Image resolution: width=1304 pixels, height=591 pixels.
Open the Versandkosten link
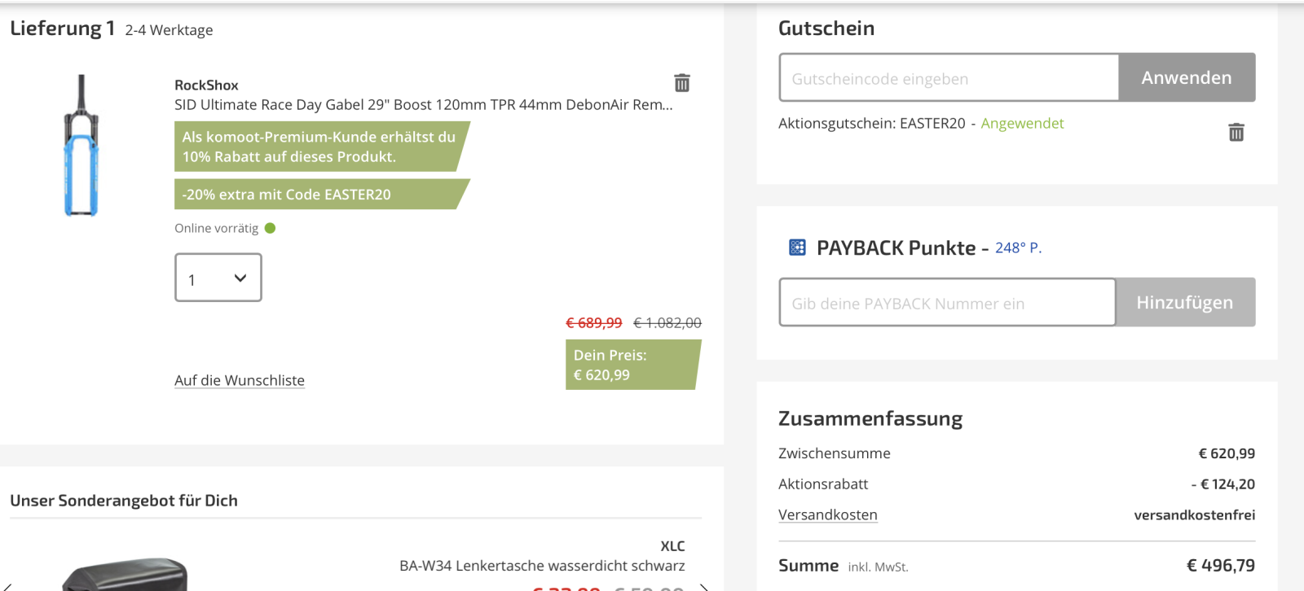(827, 514)
